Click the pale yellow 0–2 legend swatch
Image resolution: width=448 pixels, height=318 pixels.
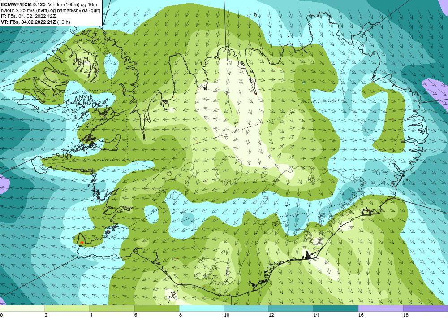pos(22,309)
